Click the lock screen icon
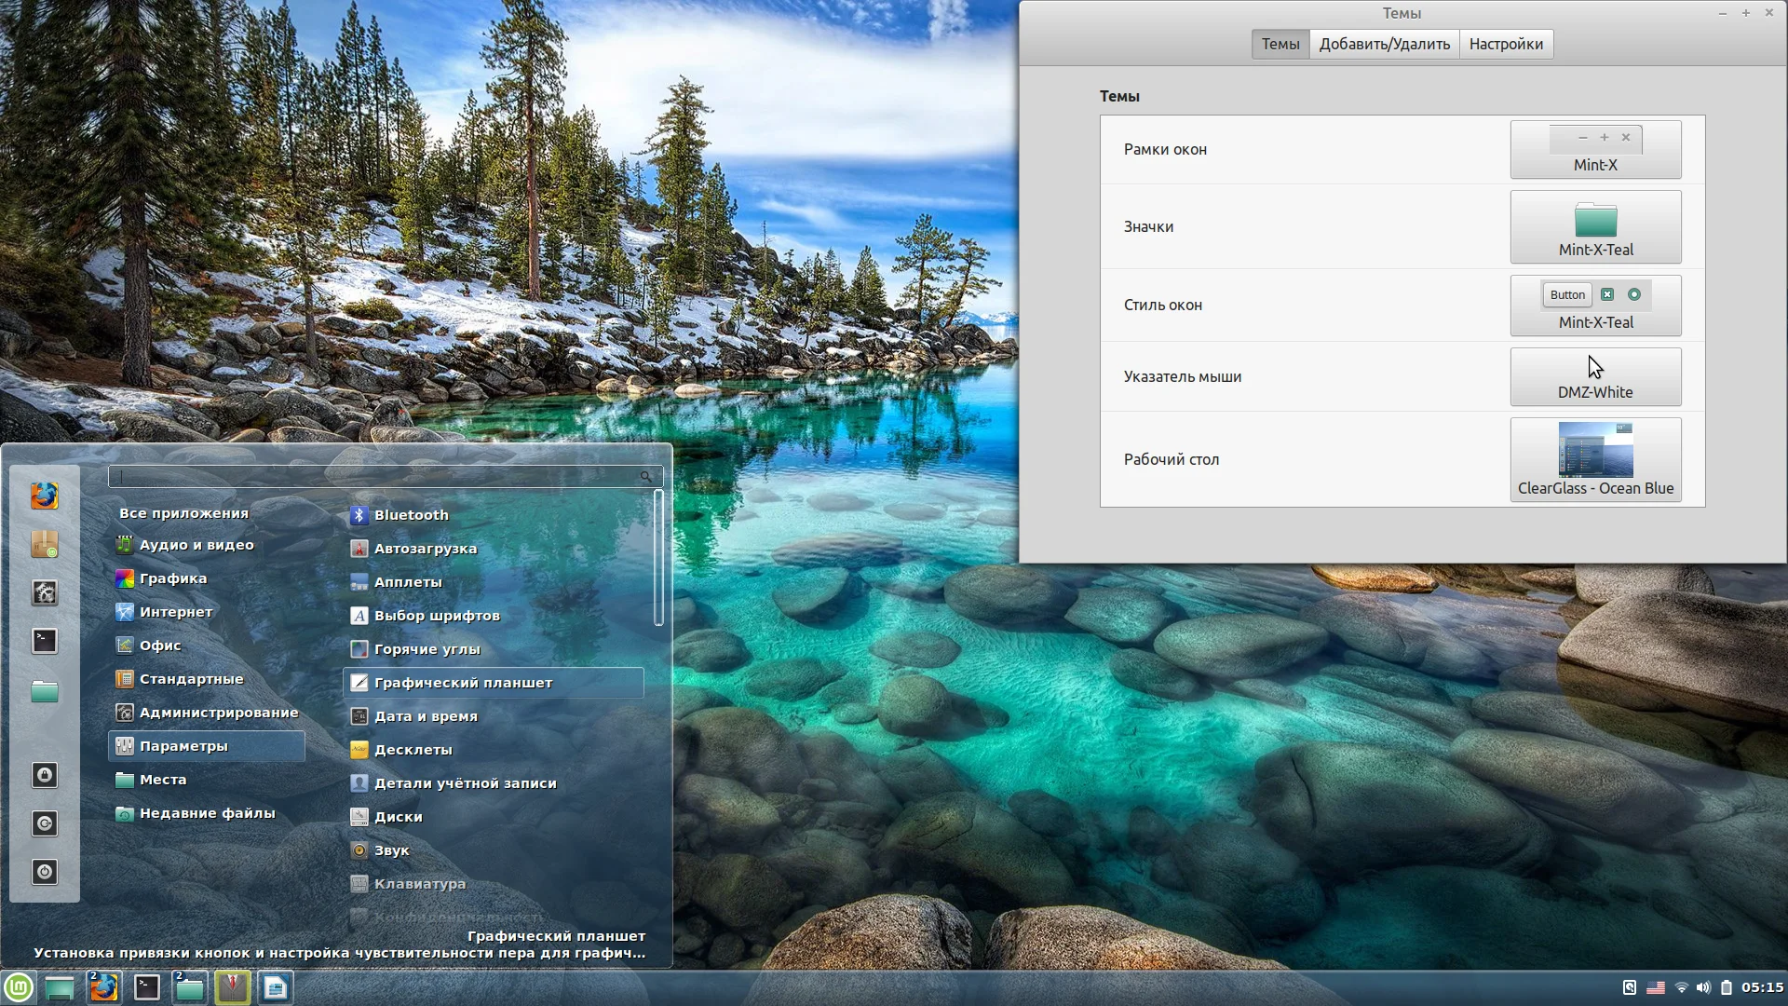Screen dimensions: 1788x1006 (44, 775)
